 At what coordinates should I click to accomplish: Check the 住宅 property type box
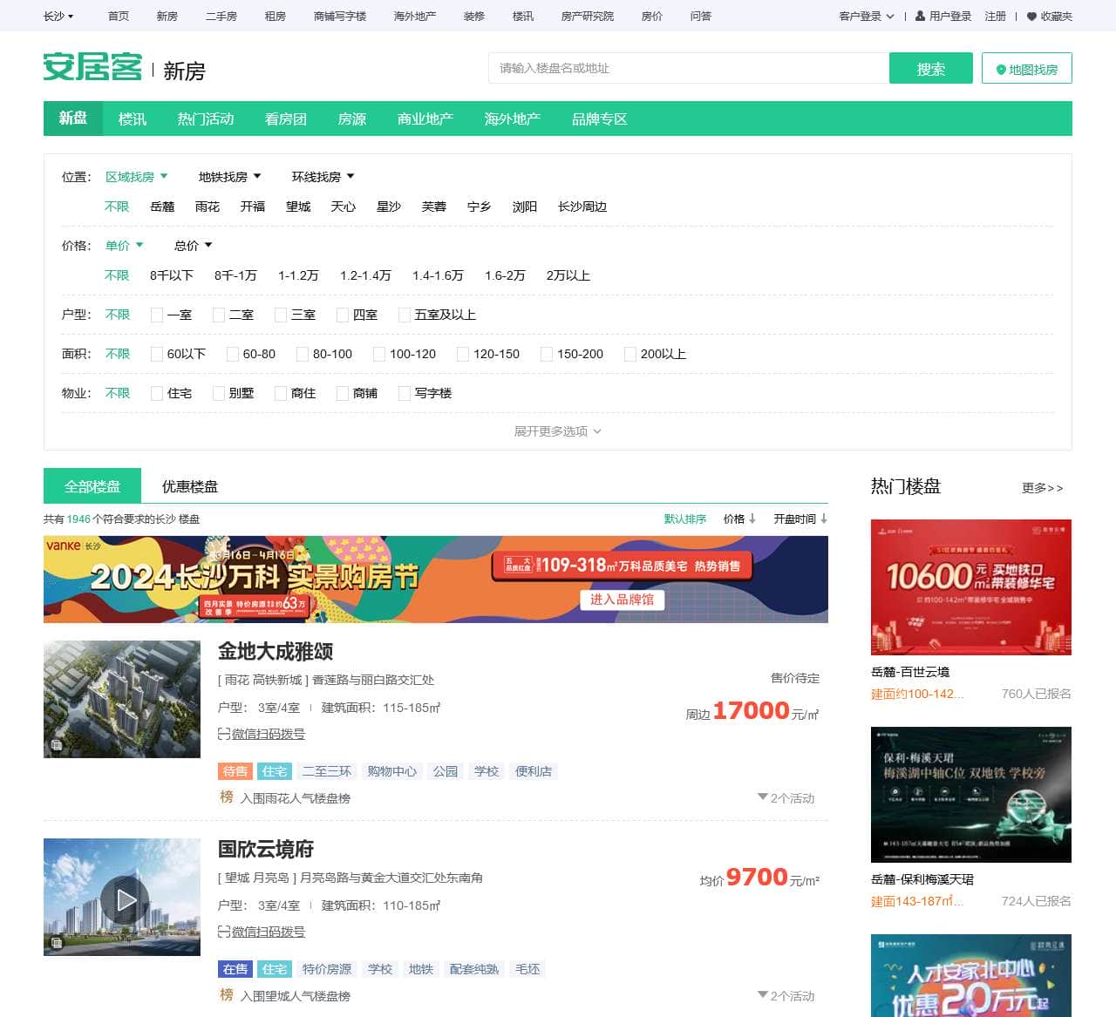pos(157,393)
